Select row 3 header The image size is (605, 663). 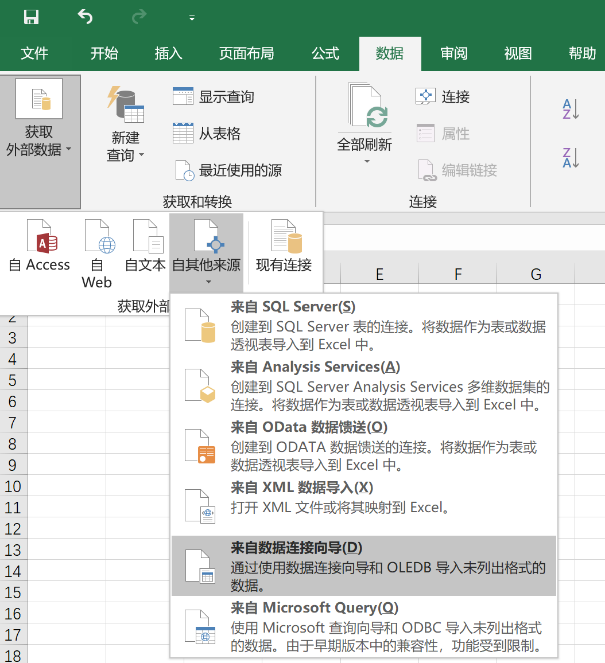(x=13, y=338)
